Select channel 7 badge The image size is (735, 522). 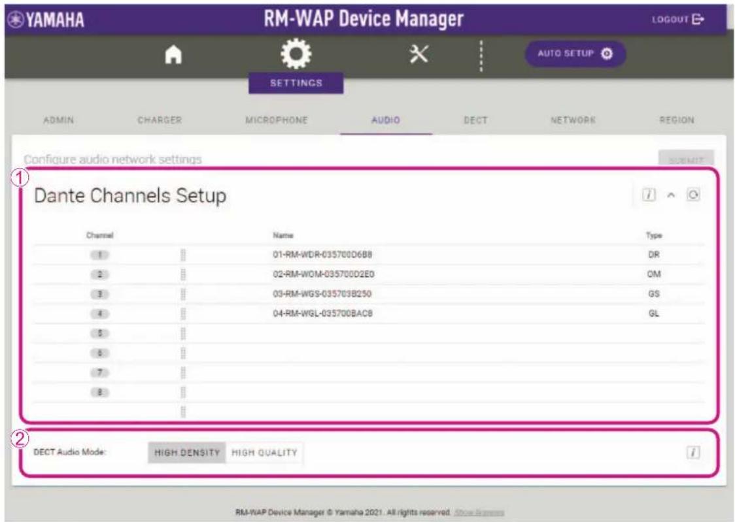click(x=99, y=372)
